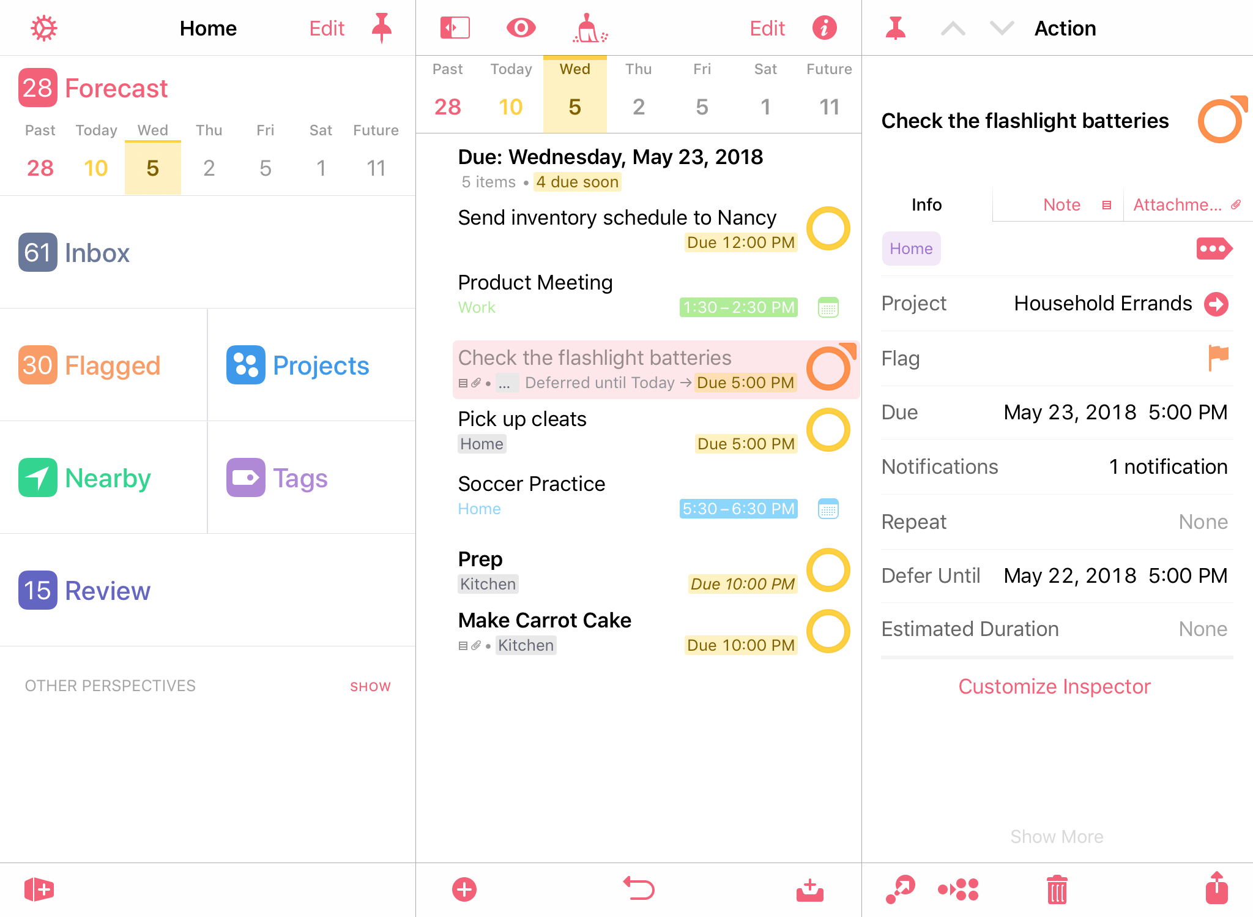The height and width of the screenshot is (917, 1253).
Task: Click the Tags perspective icon
Action: tap(246, 477)
